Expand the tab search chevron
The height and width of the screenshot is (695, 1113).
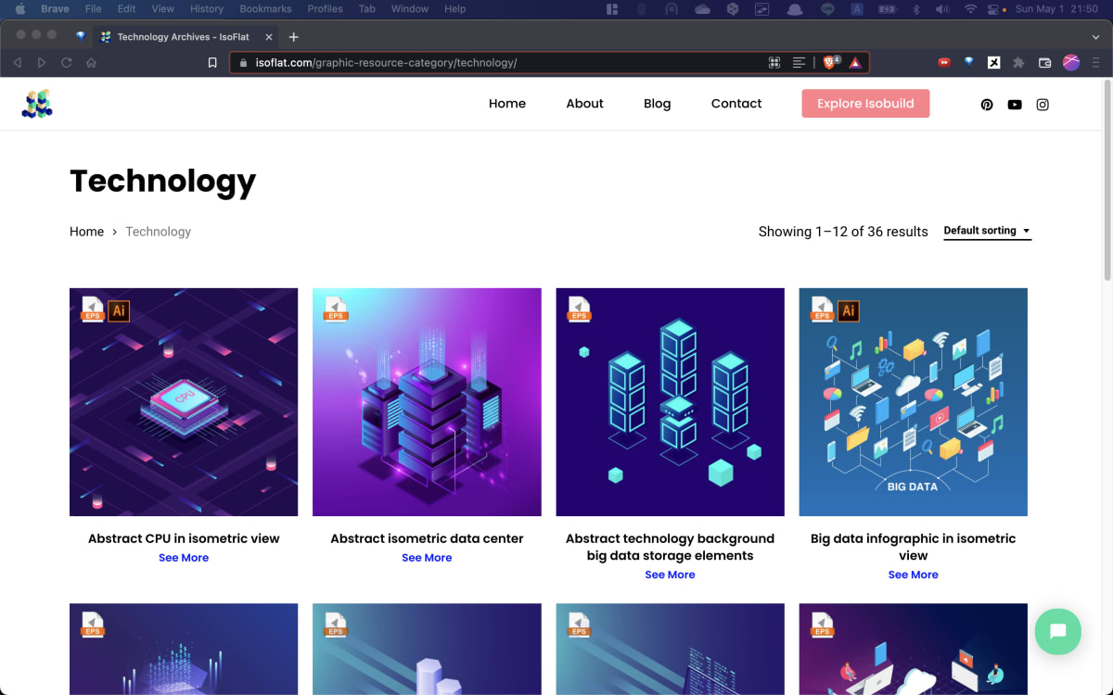(1096, 37)
